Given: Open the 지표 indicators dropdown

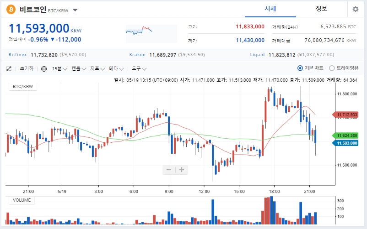Looking at the screenshot, I should [97, 68].
